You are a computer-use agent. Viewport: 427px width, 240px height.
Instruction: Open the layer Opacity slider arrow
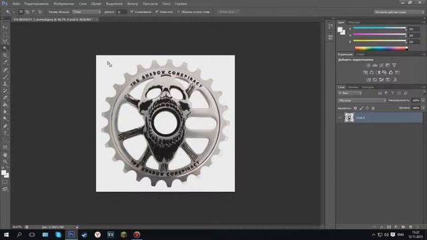click(423, 101)
